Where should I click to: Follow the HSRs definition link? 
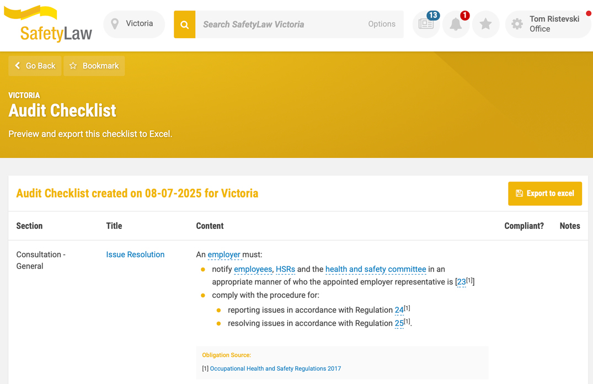click(x=286, y=269)
